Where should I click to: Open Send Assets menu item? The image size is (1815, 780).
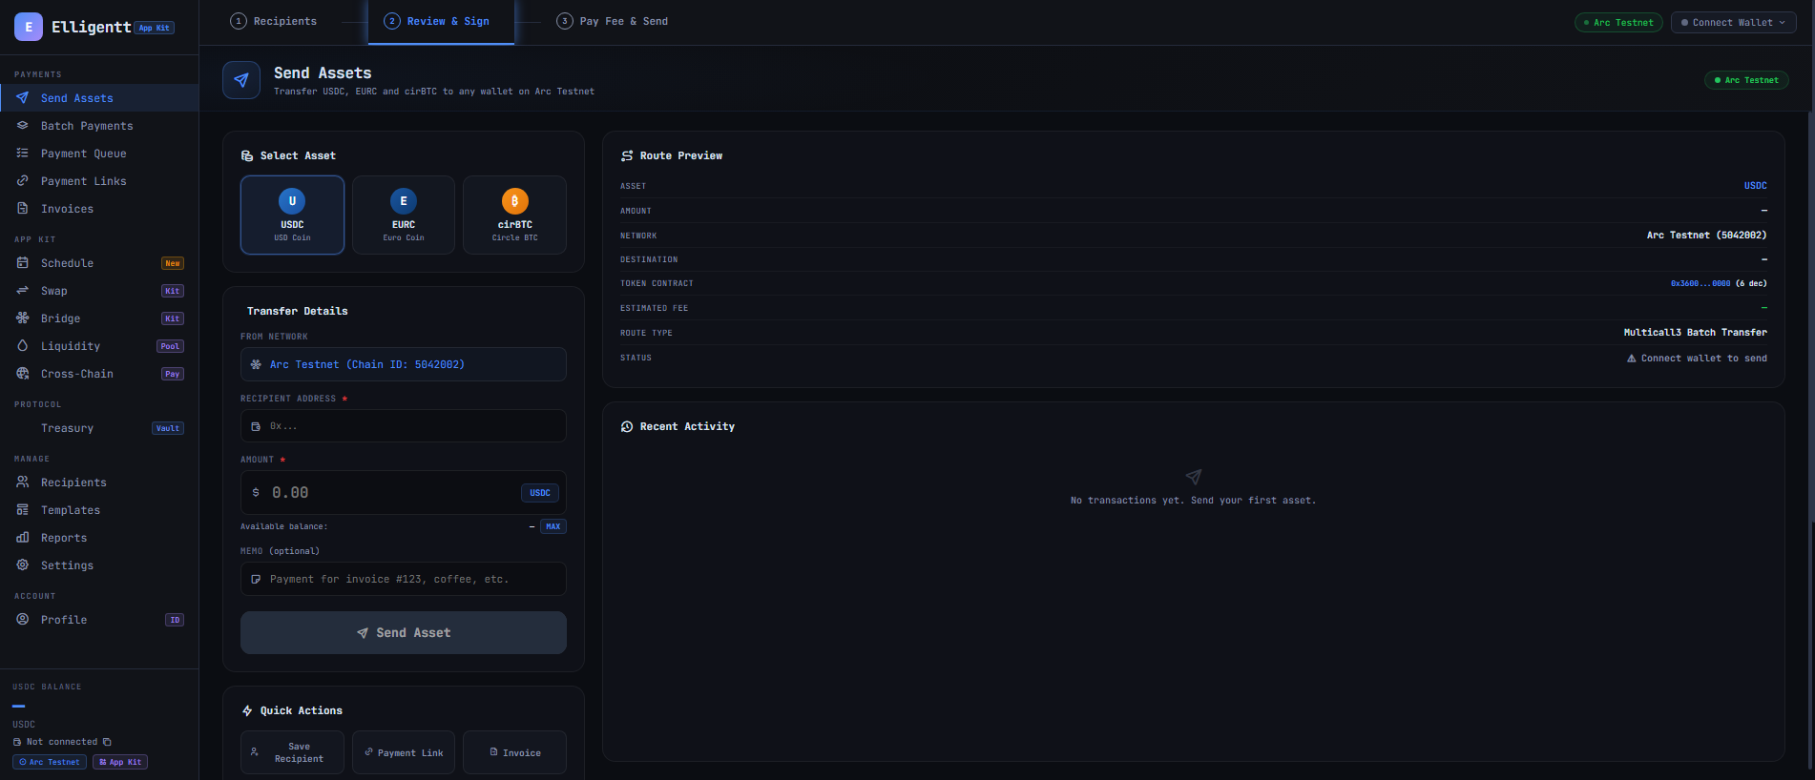pyautogui.click(x=99, y=98)
